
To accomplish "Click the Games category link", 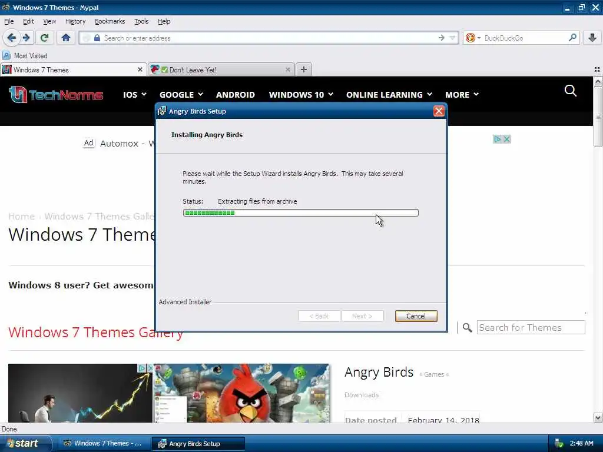I will (434, 374).
